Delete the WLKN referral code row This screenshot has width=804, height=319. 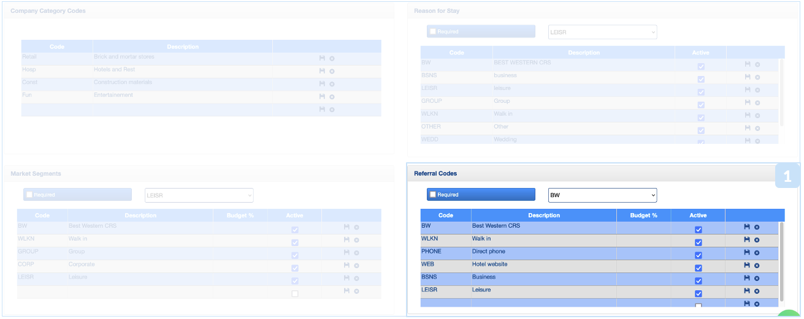(x=757, y=240)
